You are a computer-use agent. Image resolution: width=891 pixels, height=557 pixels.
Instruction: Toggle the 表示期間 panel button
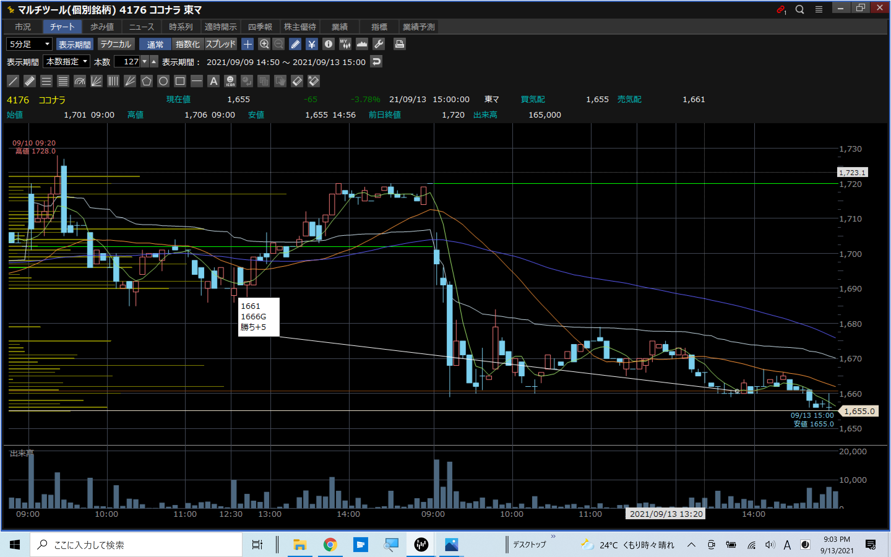(75, 44)
